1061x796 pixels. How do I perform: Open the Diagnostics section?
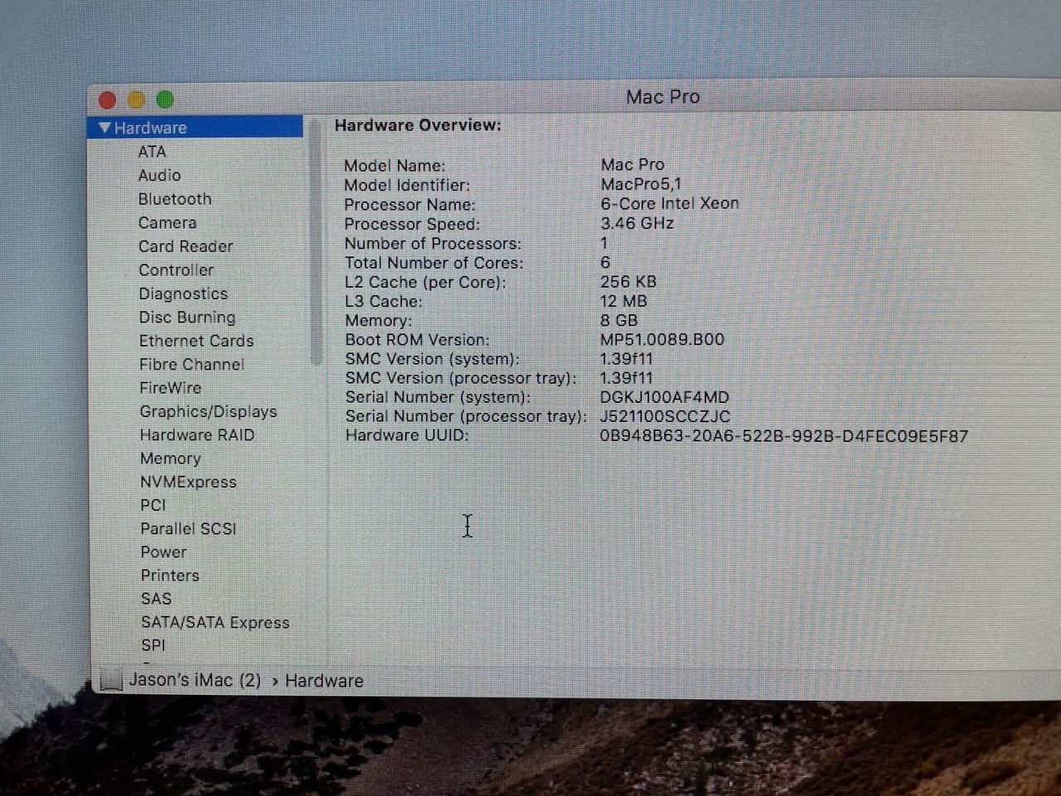coord(183,294)
